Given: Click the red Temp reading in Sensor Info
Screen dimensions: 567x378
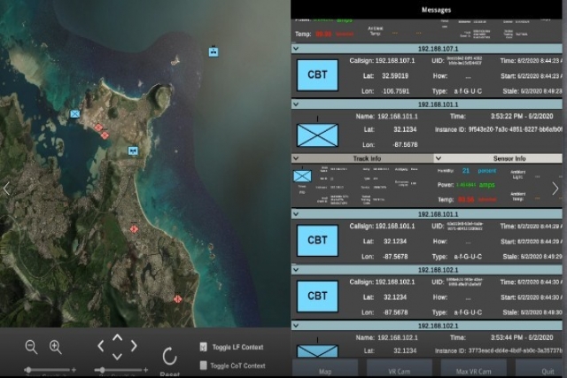Looking at the screenshot, I should (x=478, y=199).
